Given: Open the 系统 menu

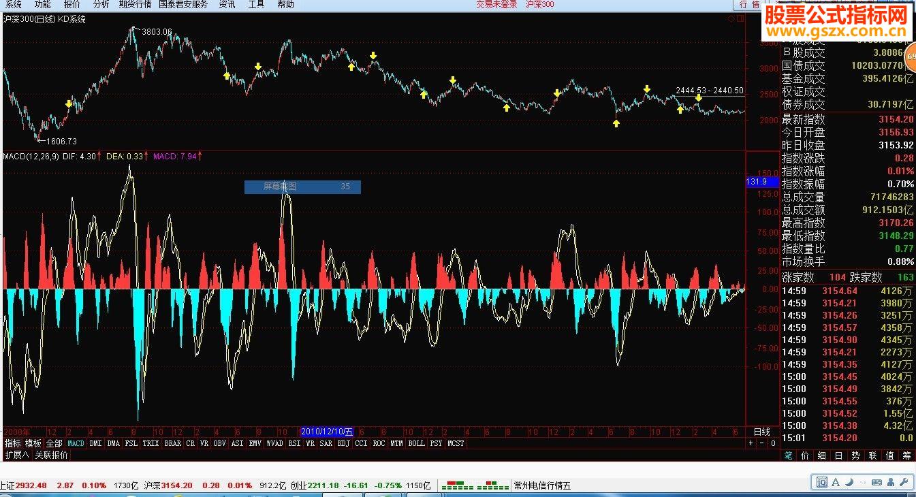Looking at the screenshot, I should click(x=13, y=4).
